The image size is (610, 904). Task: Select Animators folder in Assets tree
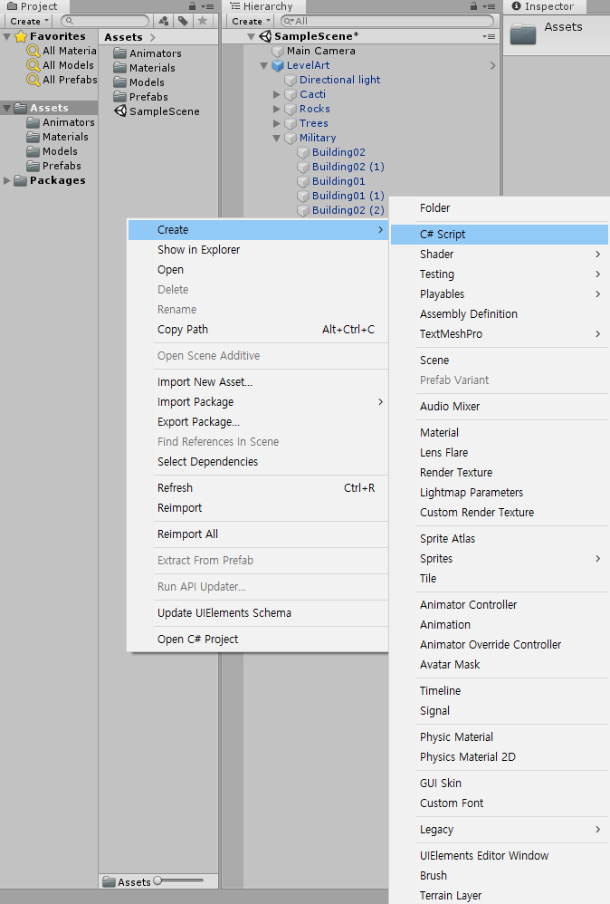click(x=61, y=122)
